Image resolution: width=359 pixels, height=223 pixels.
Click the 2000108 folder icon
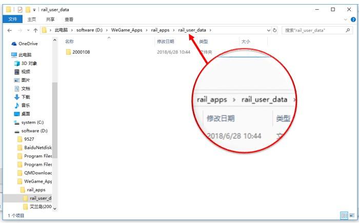click(x=68, y=52)
